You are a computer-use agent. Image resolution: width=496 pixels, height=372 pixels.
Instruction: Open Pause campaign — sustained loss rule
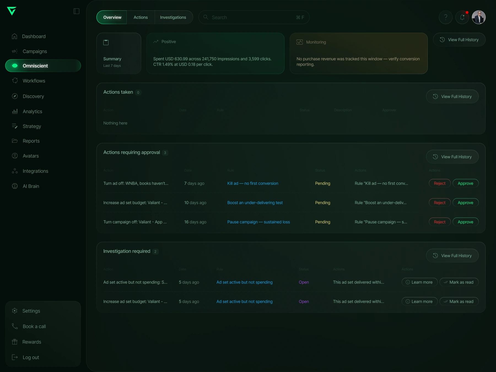(258, 222)
